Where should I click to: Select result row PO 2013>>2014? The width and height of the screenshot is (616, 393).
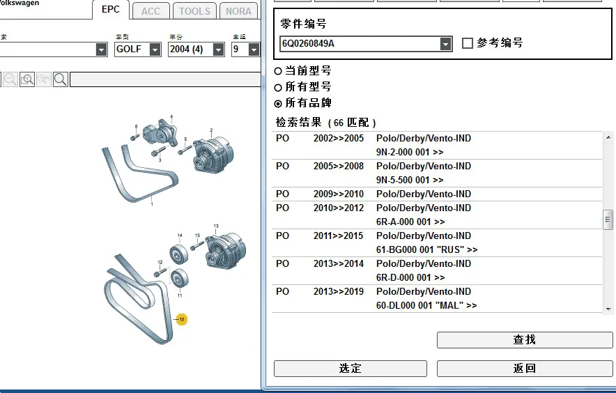point(437,271)
